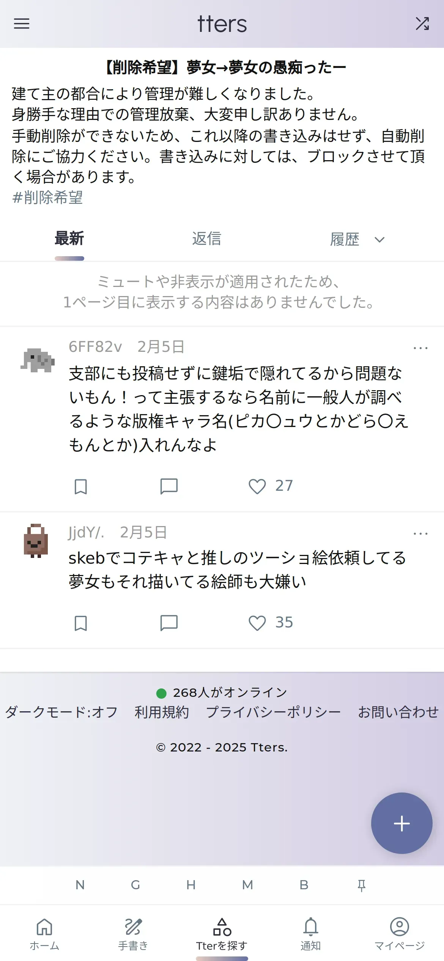The height and width of the screenshot is (961, 444).
Task: Open プライバシーポリシー link
Action: [x=273, y=712]
